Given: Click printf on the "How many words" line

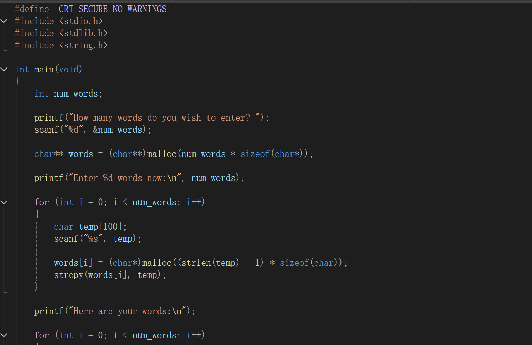Looking at the screenshot, I should (x=49, y=118).
